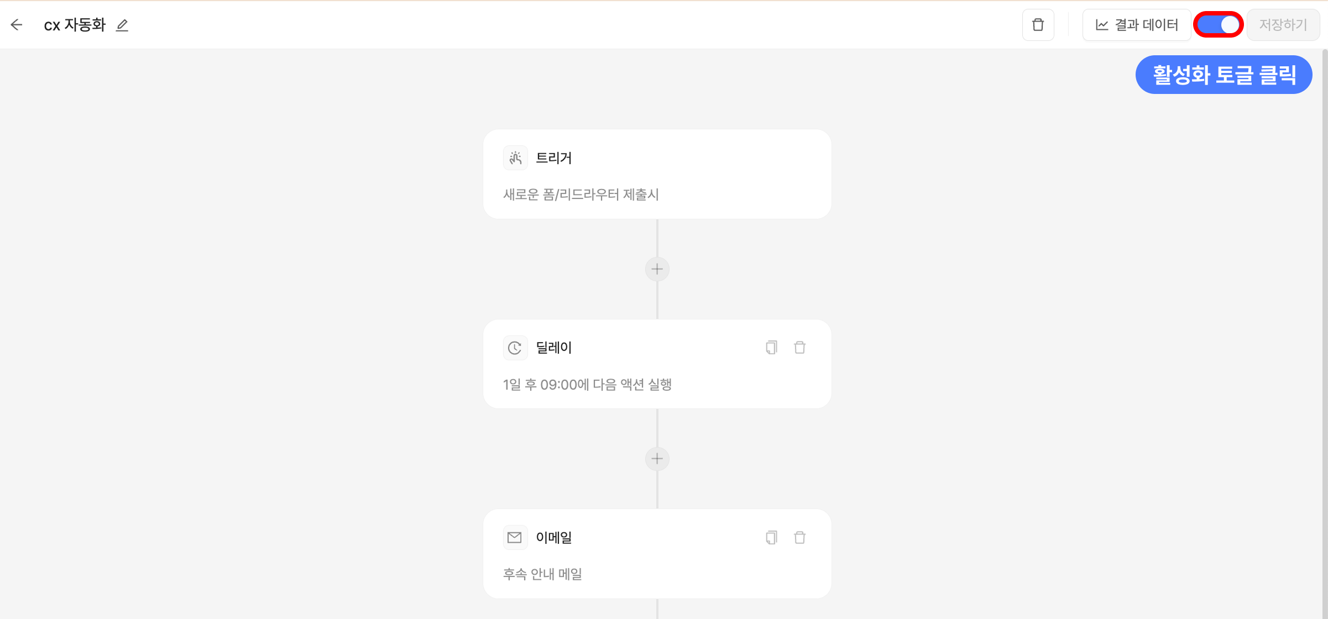This screenshot has height=619, width=1328.
Task: Click the back arrow icon
Action: [17, 25]
